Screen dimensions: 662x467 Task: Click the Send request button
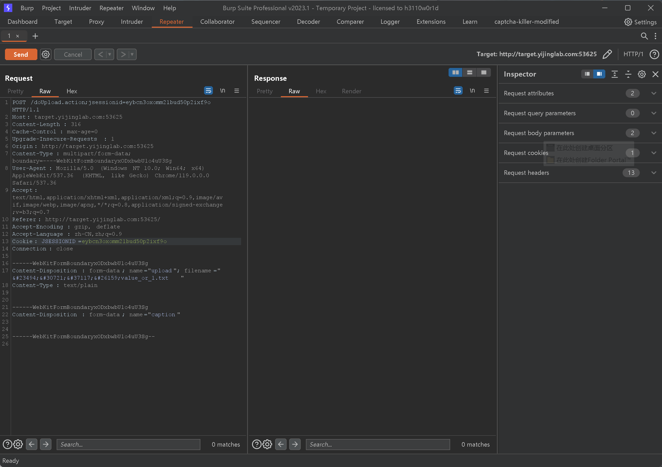click(x=21, y=54)
